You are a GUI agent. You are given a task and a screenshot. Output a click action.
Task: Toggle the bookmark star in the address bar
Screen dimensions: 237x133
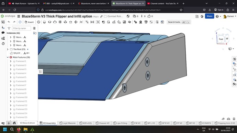[181, 10]
